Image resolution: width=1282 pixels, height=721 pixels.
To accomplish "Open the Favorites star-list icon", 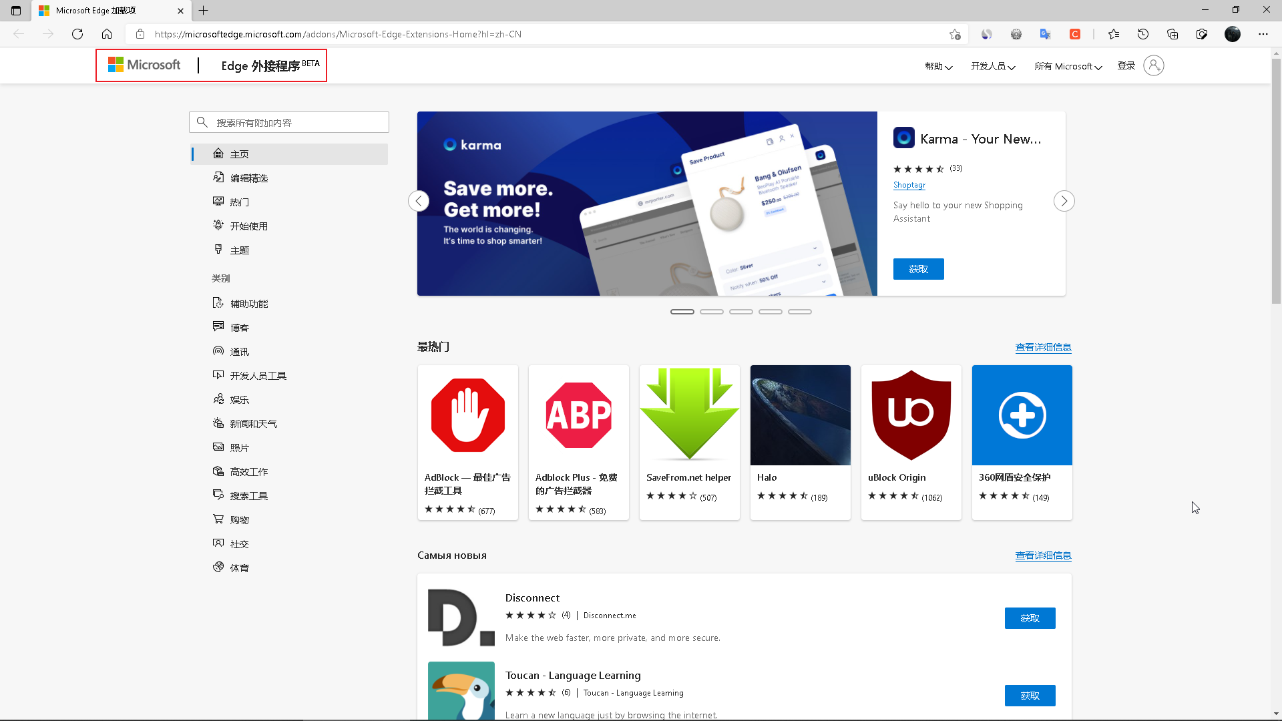I will point(1114,34).
